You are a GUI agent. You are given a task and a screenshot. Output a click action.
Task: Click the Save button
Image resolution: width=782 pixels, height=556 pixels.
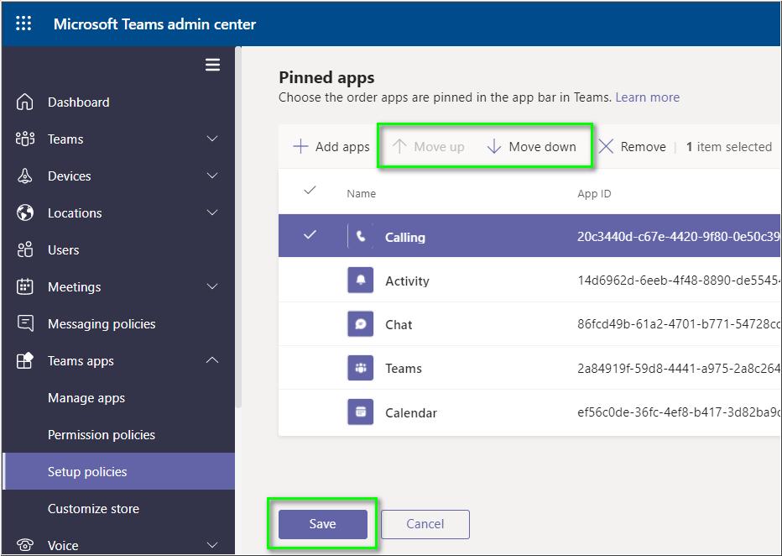pos(323,524)
